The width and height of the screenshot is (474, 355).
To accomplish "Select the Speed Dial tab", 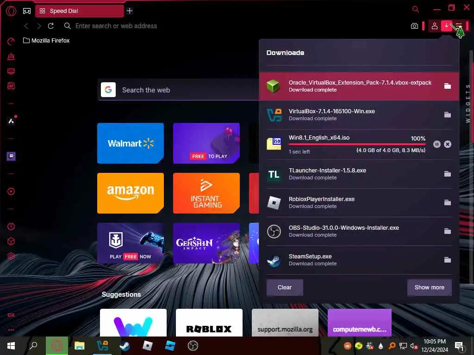I will 80,11.
